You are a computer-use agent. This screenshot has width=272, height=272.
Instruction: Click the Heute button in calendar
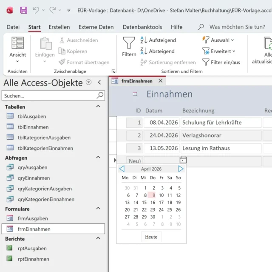pyautogui.click(x=151, y=237)
